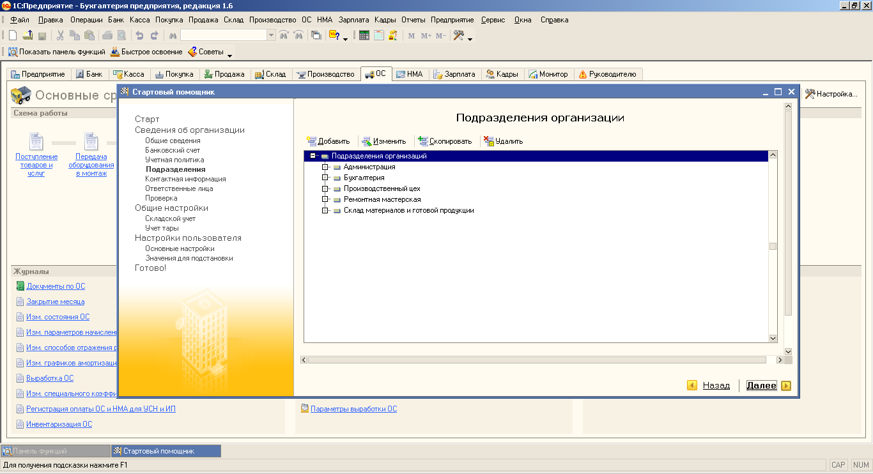Open Параметры выработки ОС link
The width and height of the screenshot is (873, 474).
tap(353, 409)
